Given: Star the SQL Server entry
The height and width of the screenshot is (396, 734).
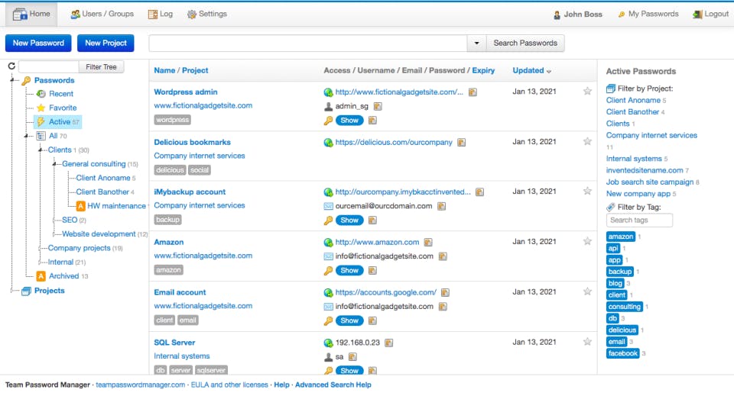Looking at the screenshot, I should 587,341.
